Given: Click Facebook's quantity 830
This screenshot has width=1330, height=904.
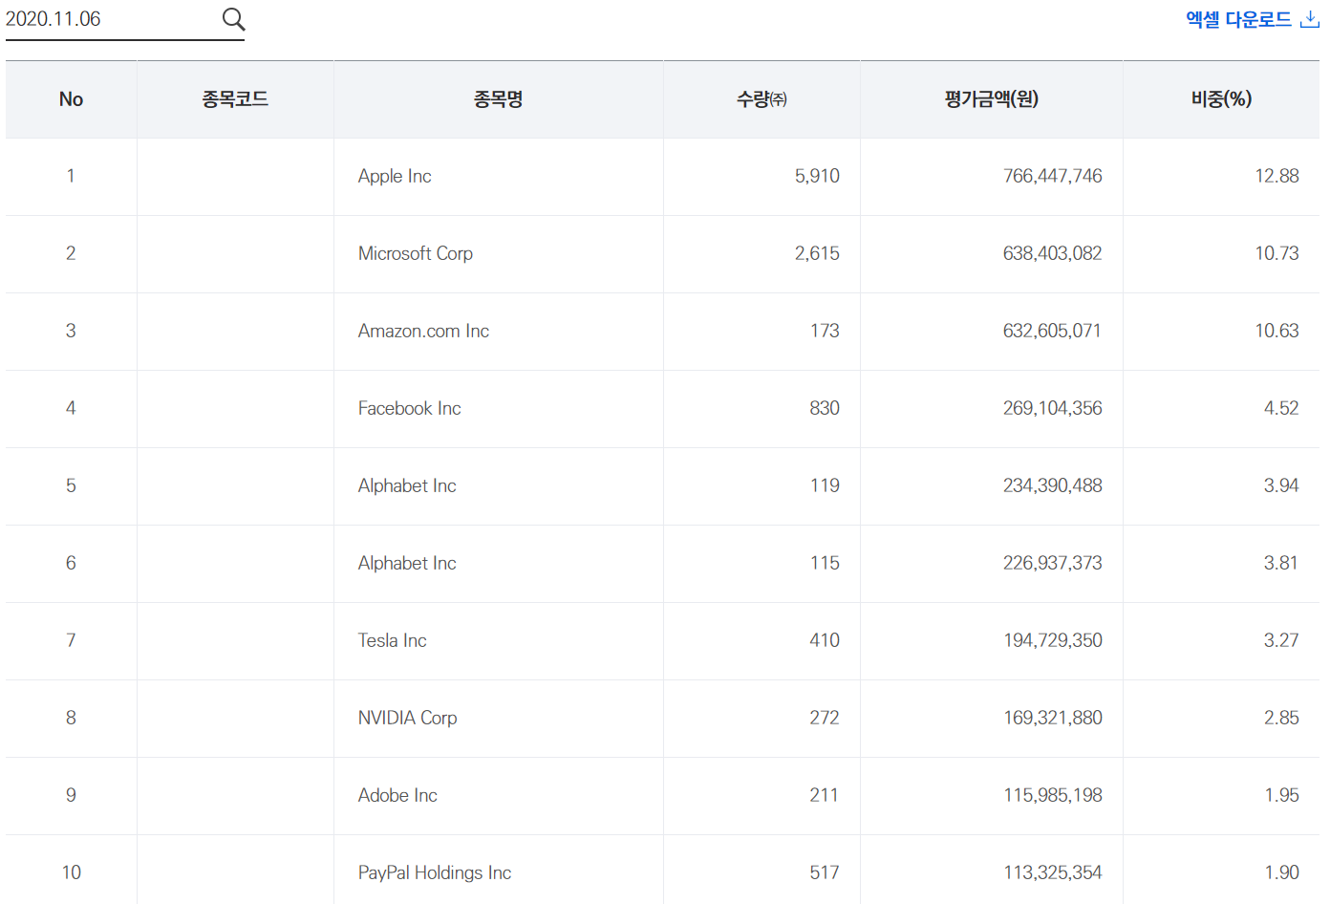Looking at the screenshot, I should (825, 408).
